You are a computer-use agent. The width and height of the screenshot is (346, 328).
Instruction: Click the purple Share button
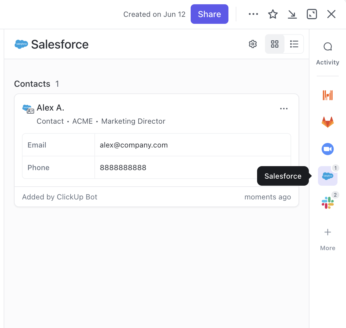click(x=209, y=14)
